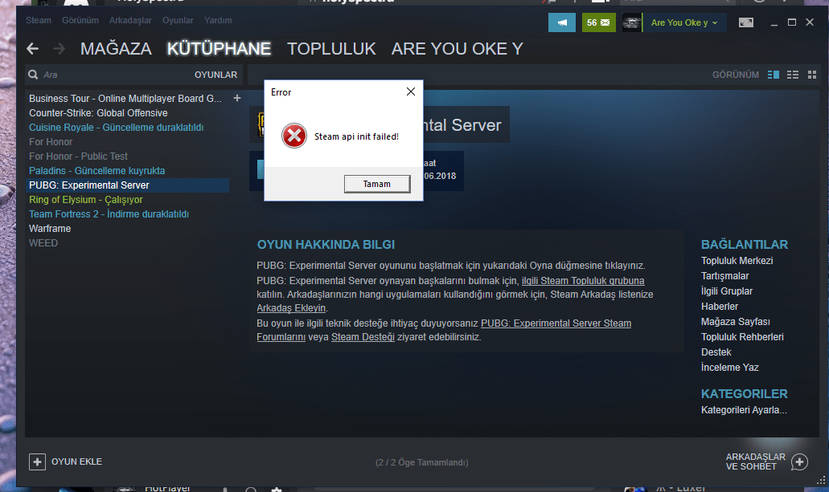Open the Mağaza Sayfası link
This screenshot has height=492, width=829.
coord(736,322)
